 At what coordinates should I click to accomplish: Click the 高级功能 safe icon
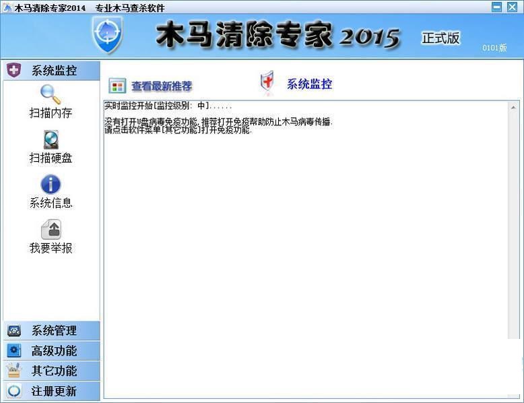coord(13,350)
